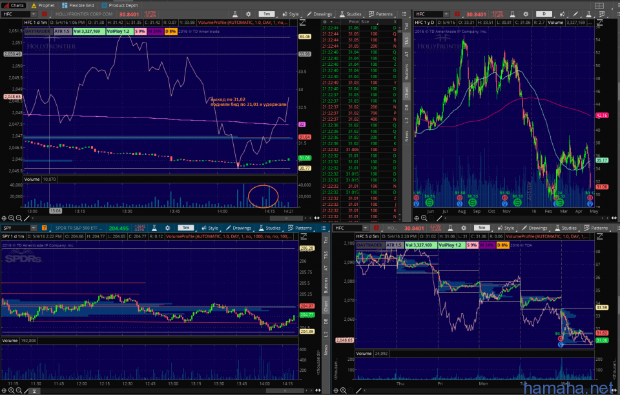Select the Product Depth tab
The height and width of the screenshot is (395, 620).
[x=120, y=5]
